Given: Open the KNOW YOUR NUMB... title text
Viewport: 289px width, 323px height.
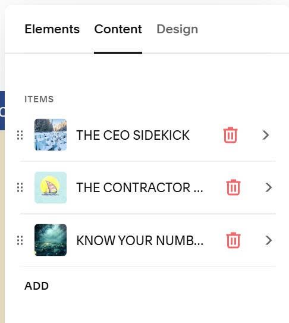Looking at the screenshot, I should tap(140, 240).
